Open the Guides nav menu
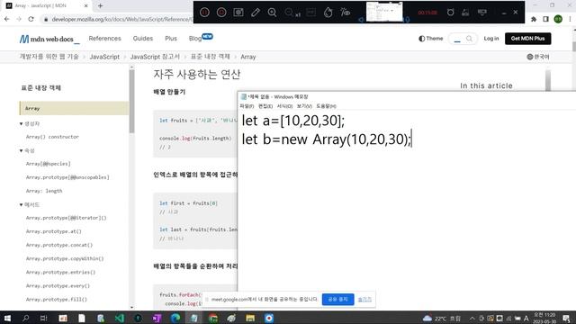This screenshot has width=576, height=324. coord(143,38)
